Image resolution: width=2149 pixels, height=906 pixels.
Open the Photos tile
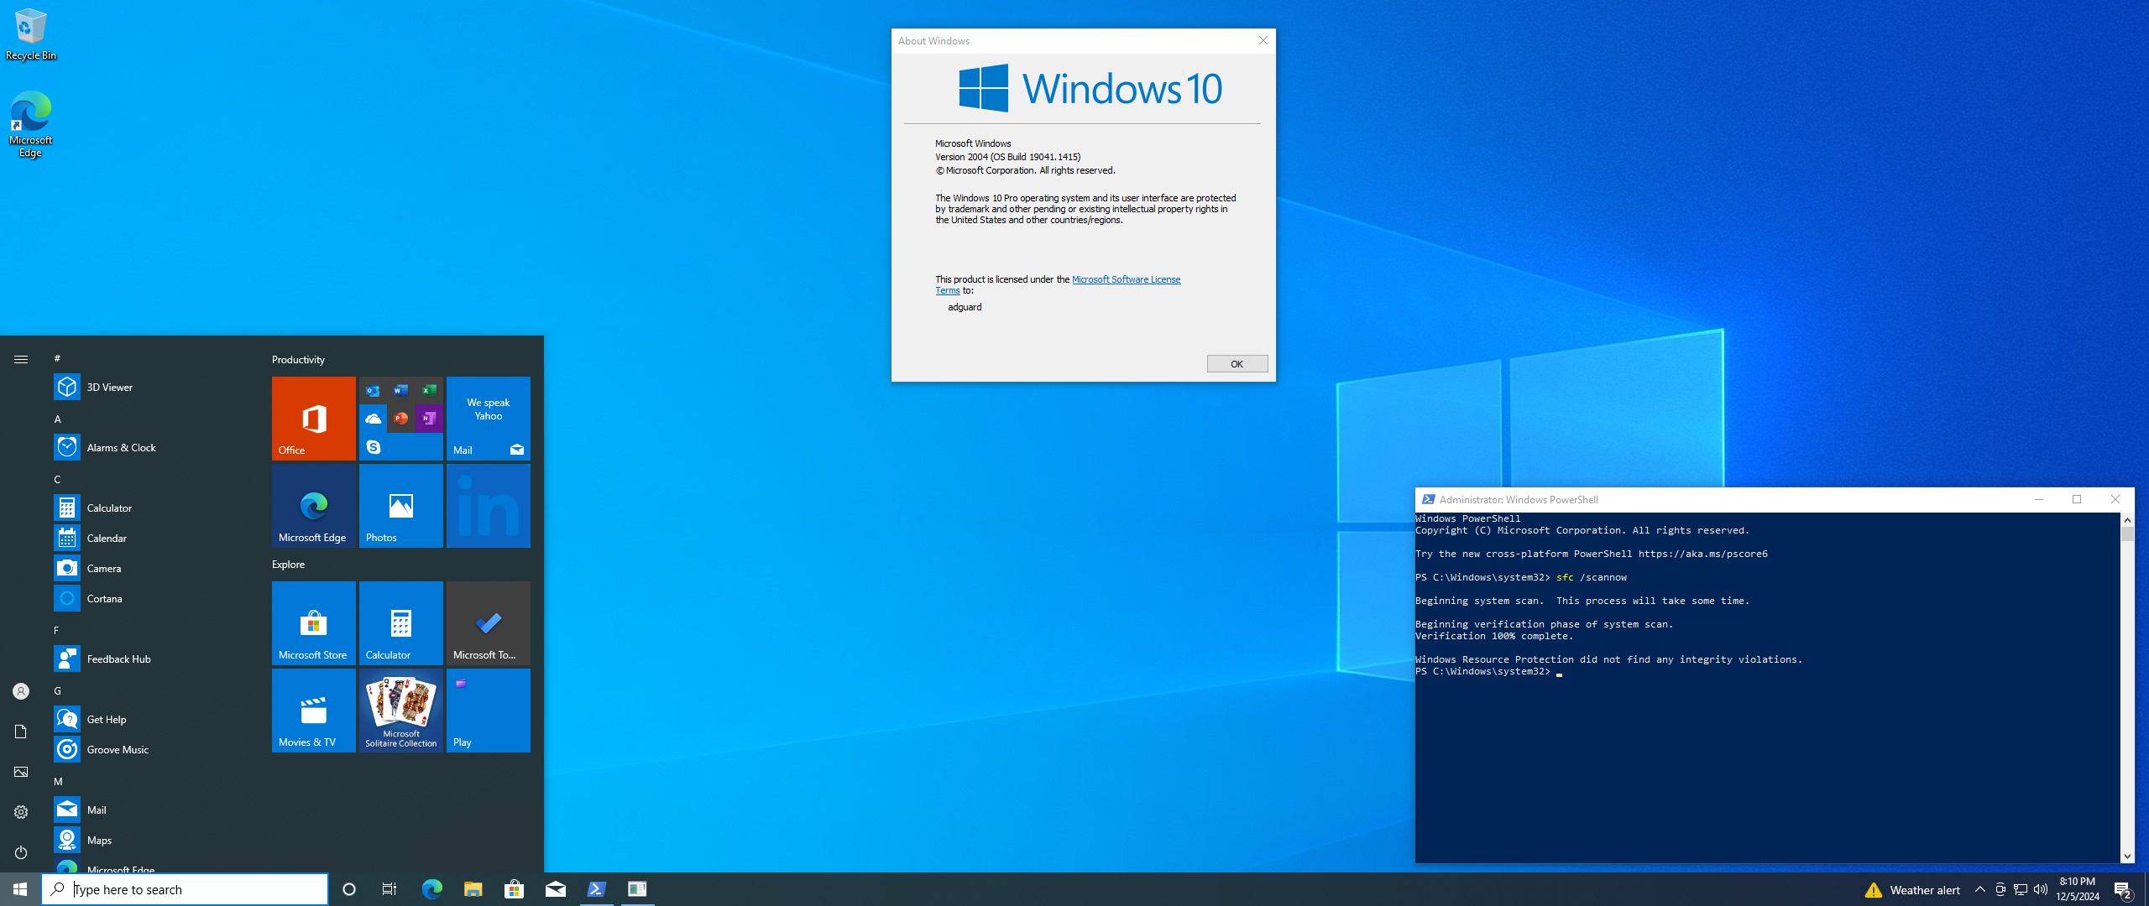coord(401,506)
